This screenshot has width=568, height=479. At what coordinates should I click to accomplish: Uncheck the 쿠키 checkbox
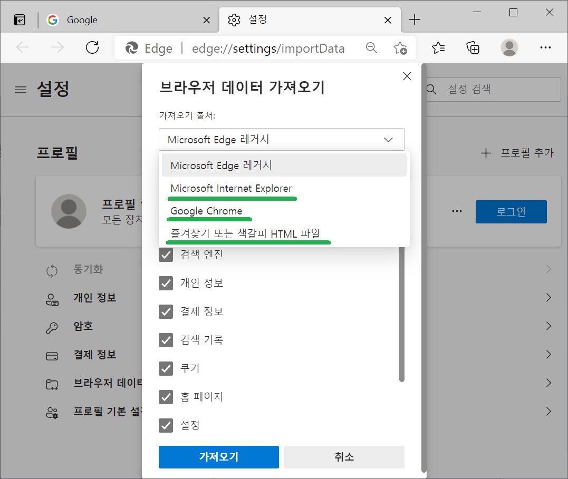click(x=166, y=368)
